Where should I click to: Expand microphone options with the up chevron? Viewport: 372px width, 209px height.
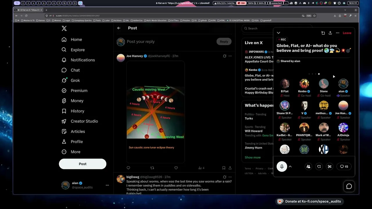click(x=290, y=166)
